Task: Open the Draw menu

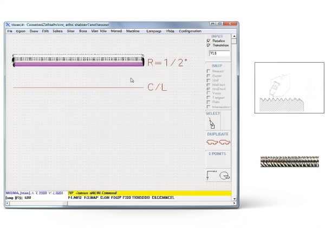Action: click(34, 31)
